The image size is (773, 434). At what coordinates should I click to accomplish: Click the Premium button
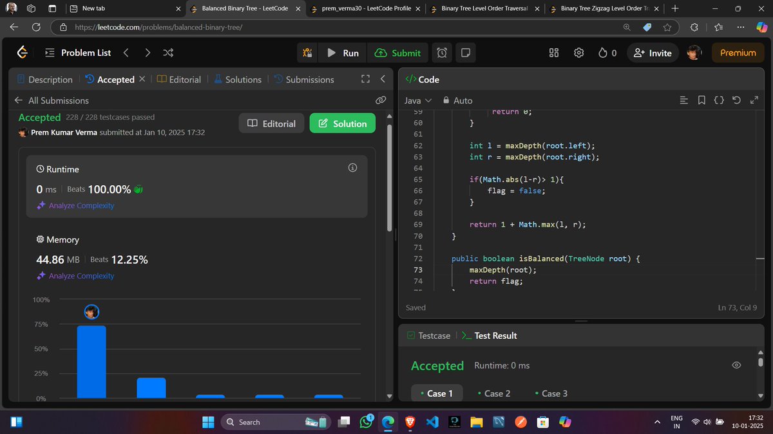(738, 53)
